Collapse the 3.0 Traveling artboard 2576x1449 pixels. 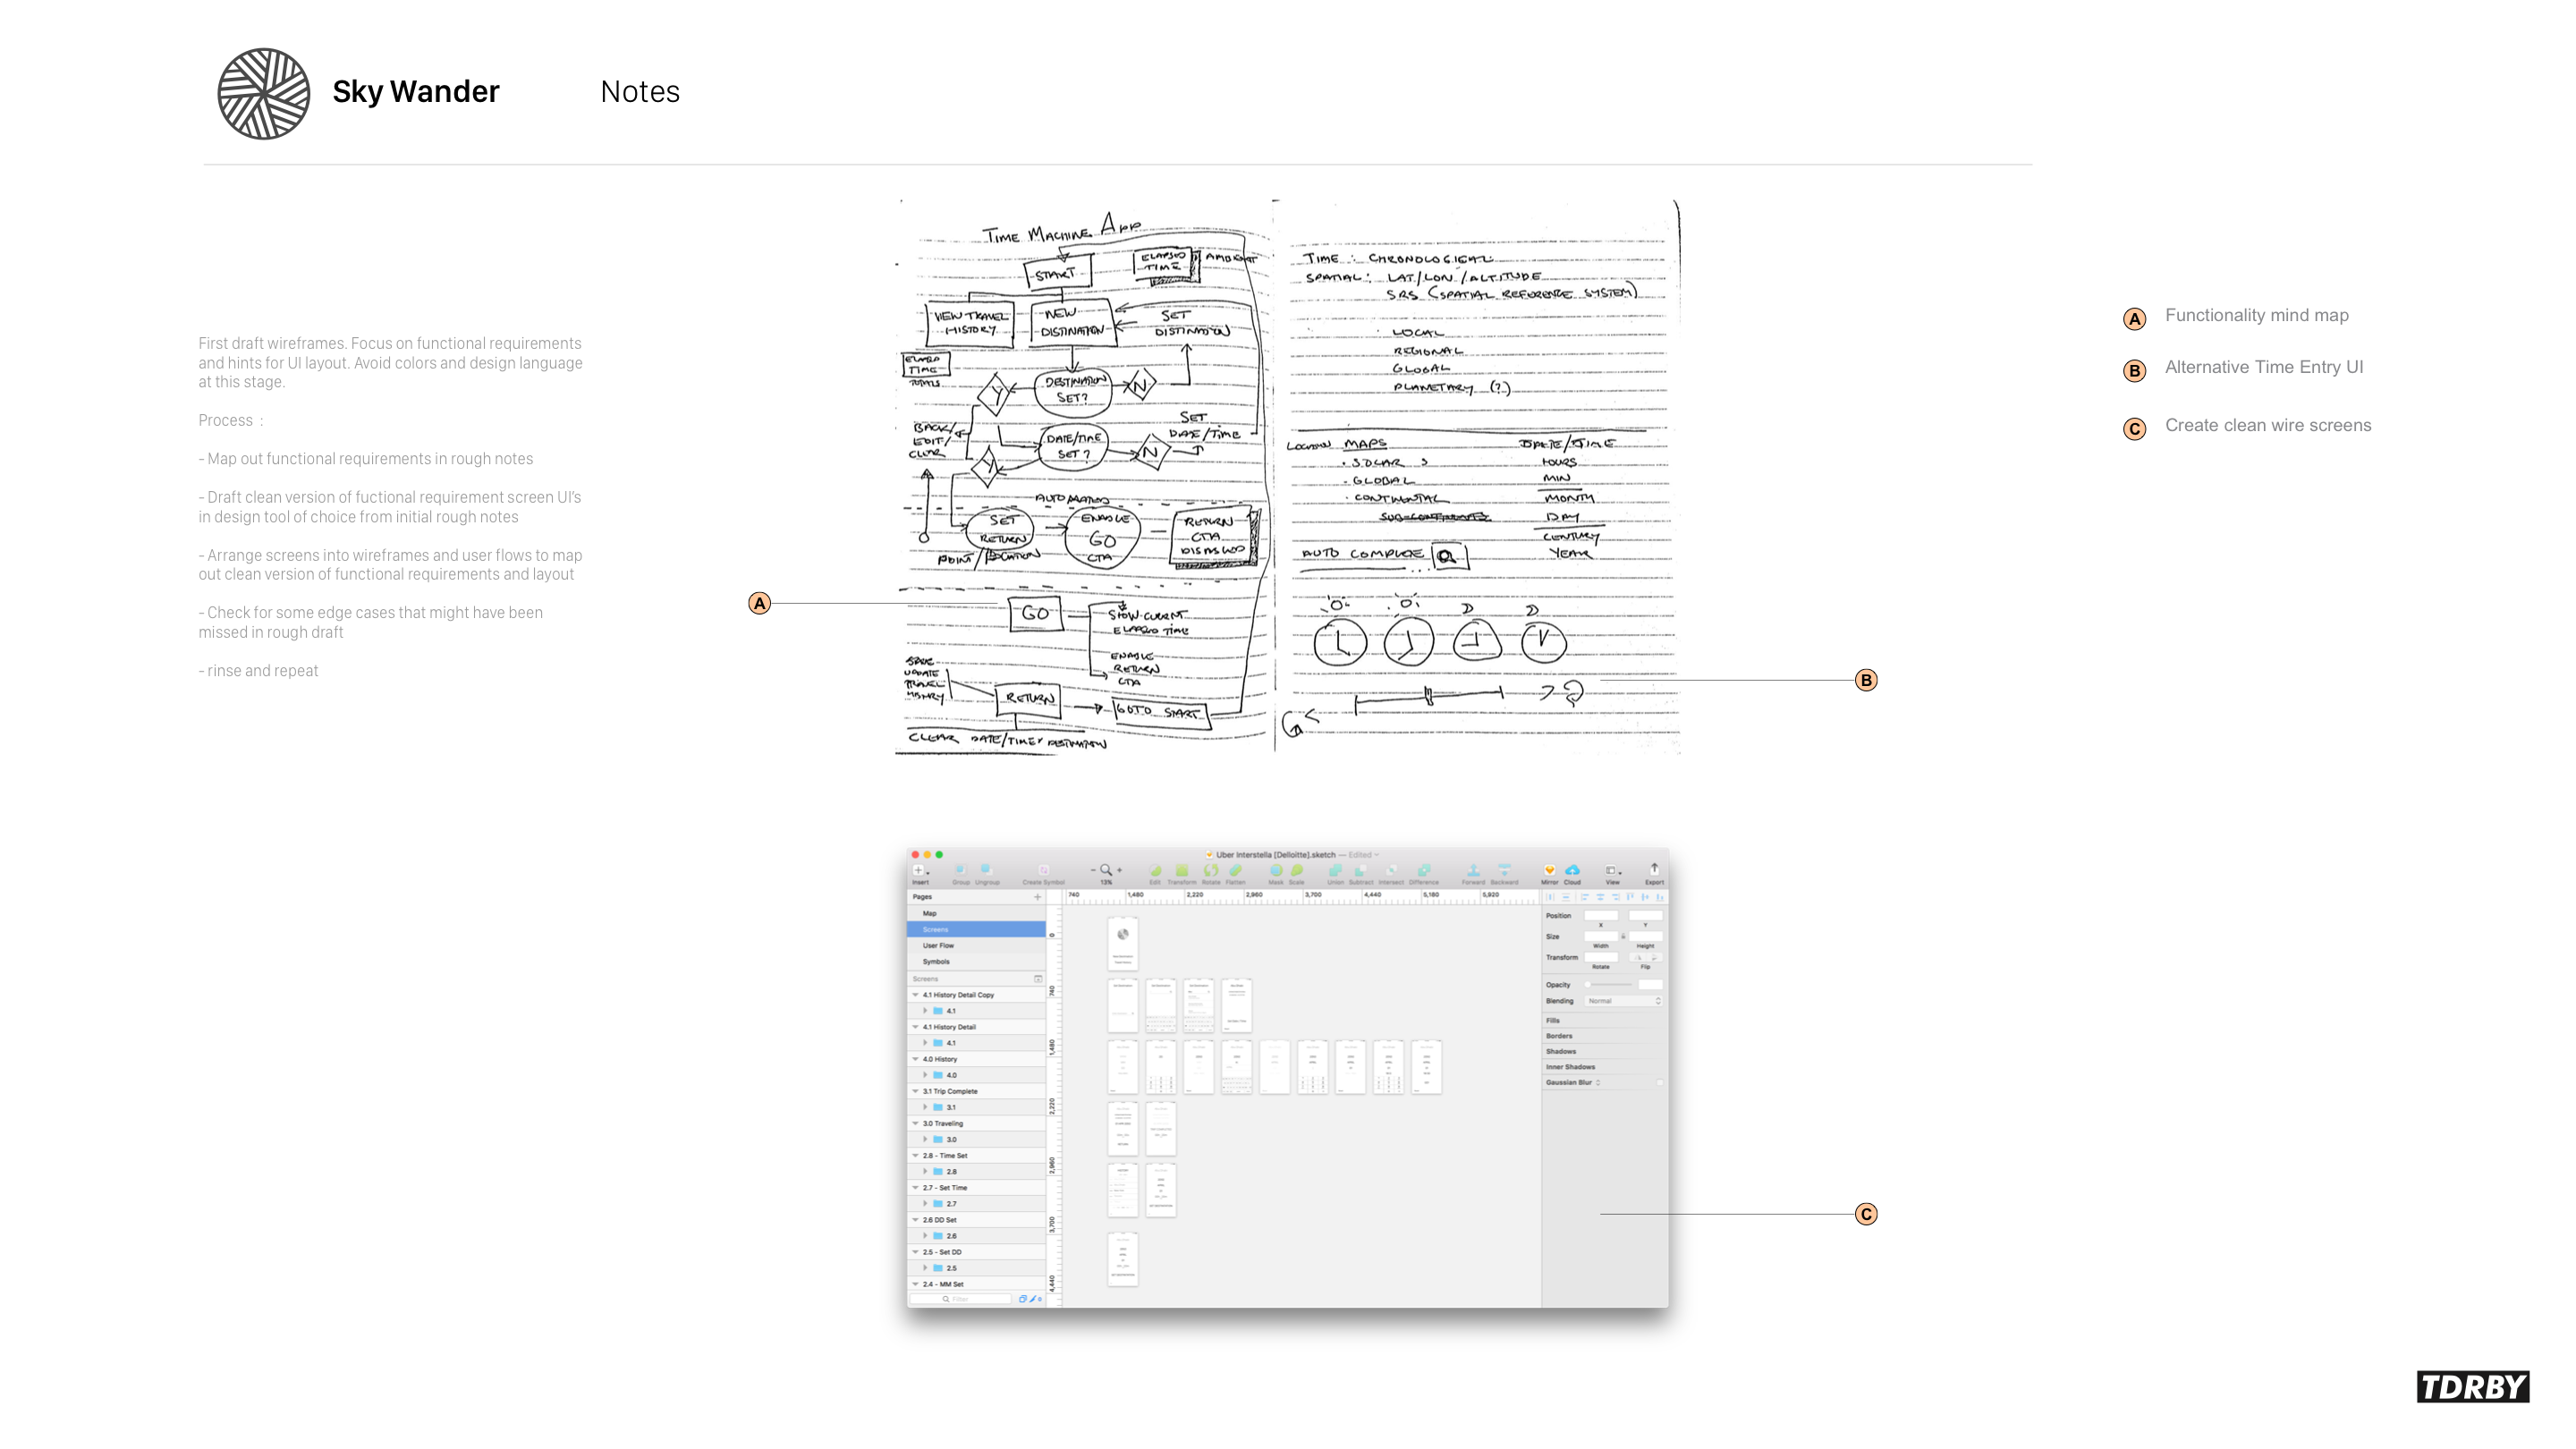pyautogui.click(x=915, y=1123)
